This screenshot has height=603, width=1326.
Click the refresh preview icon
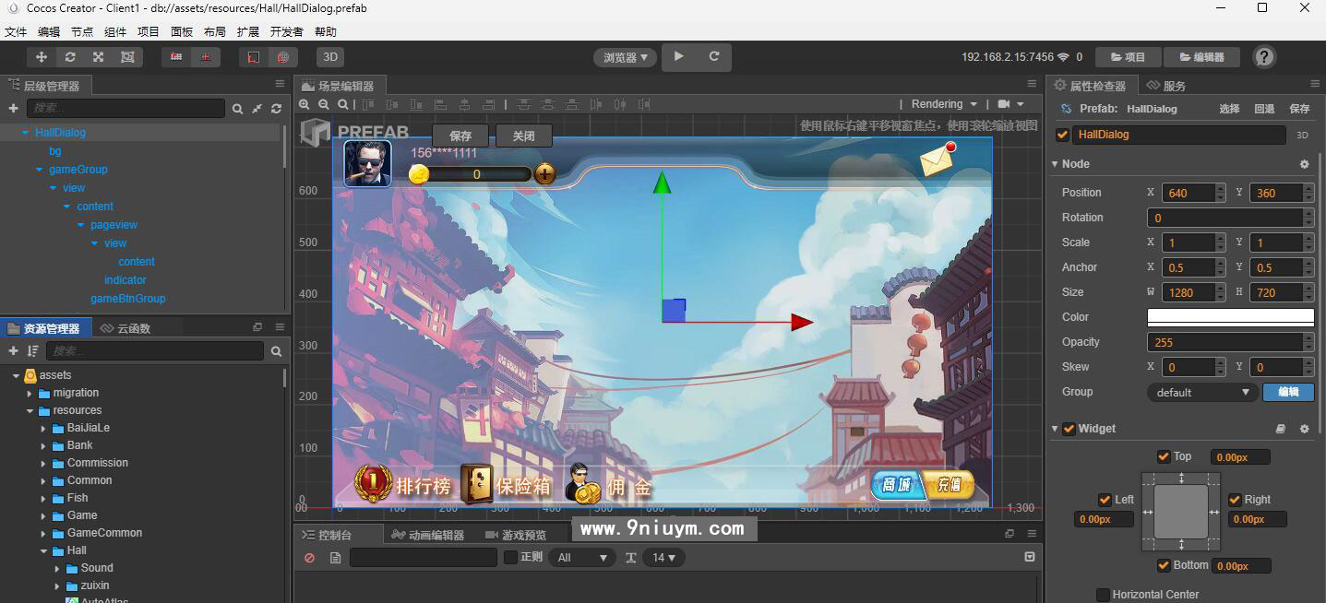coord(713,57)
